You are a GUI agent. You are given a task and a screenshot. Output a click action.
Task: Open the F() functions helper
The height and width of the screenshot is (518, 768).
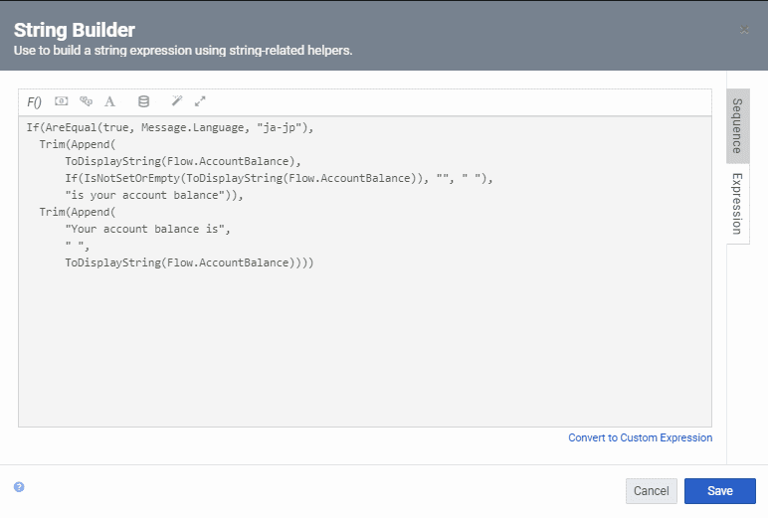35,101
